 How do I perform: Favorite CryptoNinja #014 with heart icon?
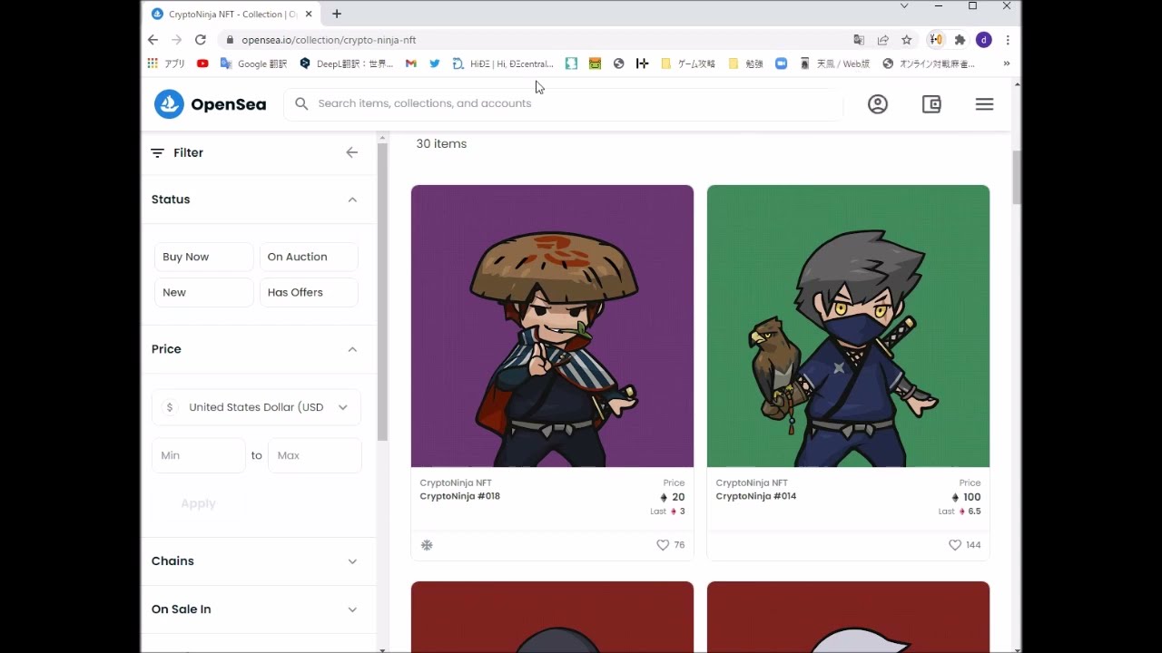[955, 545]
